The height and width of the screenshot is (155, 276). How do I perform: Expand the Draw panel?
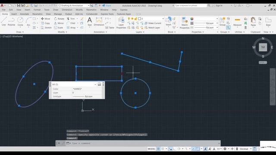[20, 32]
